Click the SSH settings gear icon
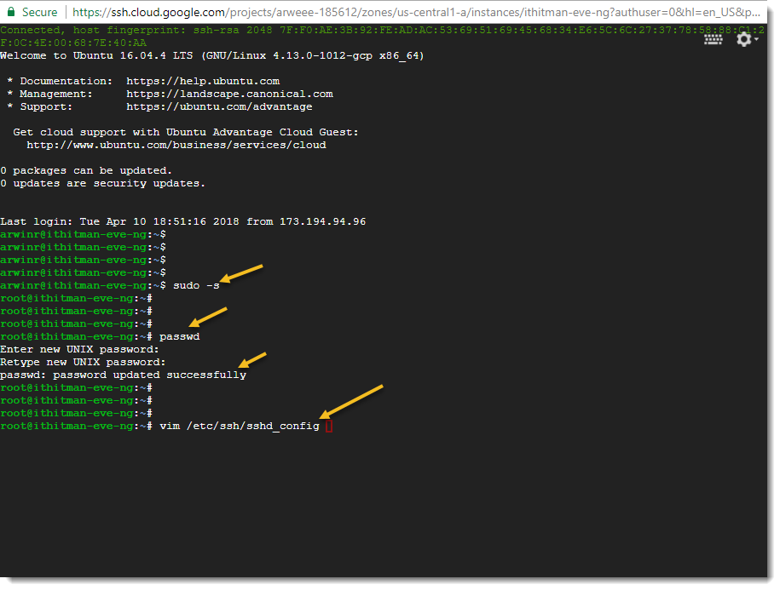Image resolution: width=780 pixels, height=590 pixels. pos(744,39)
